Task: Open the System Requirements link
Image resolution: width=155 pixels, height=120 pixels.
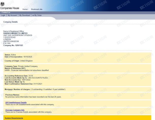Action: (x=14, y=118)
